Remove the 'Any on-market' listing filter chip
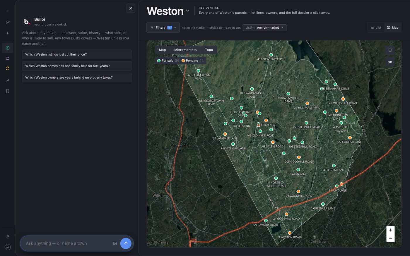Viewport: 410px width, 256px height. [x=283, y=28]
